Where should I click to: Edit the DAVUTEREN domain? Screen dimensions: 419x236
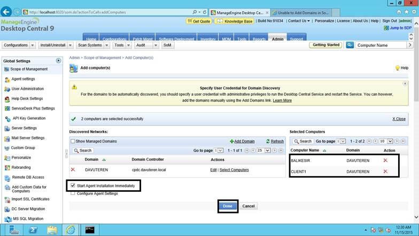pyautogui.click(x=213, y=170)
